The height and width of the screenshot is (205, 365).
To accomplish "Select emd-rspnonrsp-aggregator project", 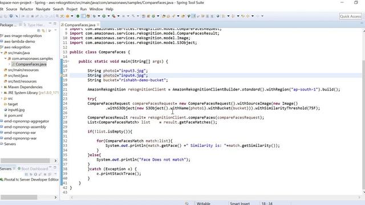I will pyautogui.click(x=27, y=121).
